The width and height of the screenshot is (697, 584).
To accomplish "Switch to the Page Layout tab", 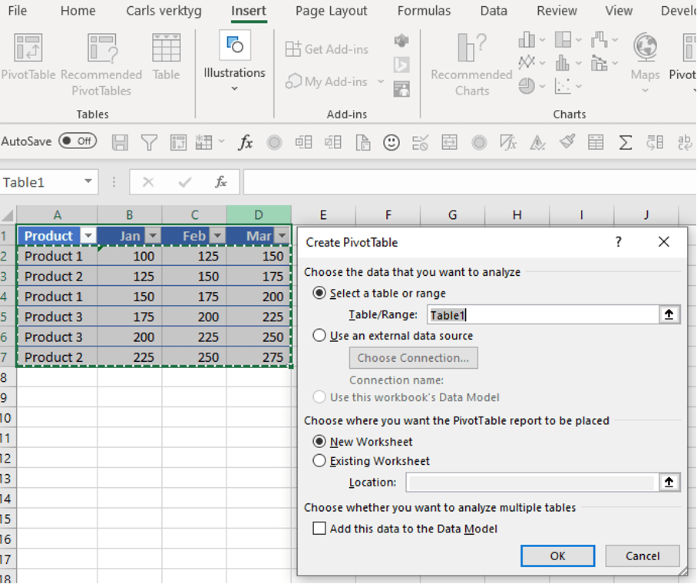I will click(331, 11).
